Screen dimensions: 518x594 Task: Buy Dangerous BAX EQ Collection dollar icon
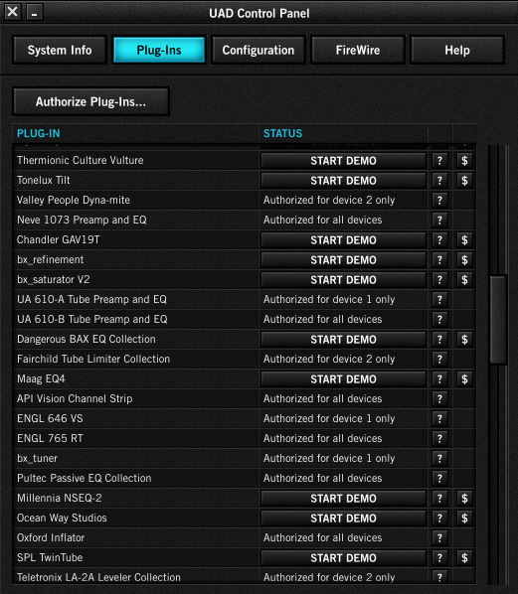(x=464, y=339)
